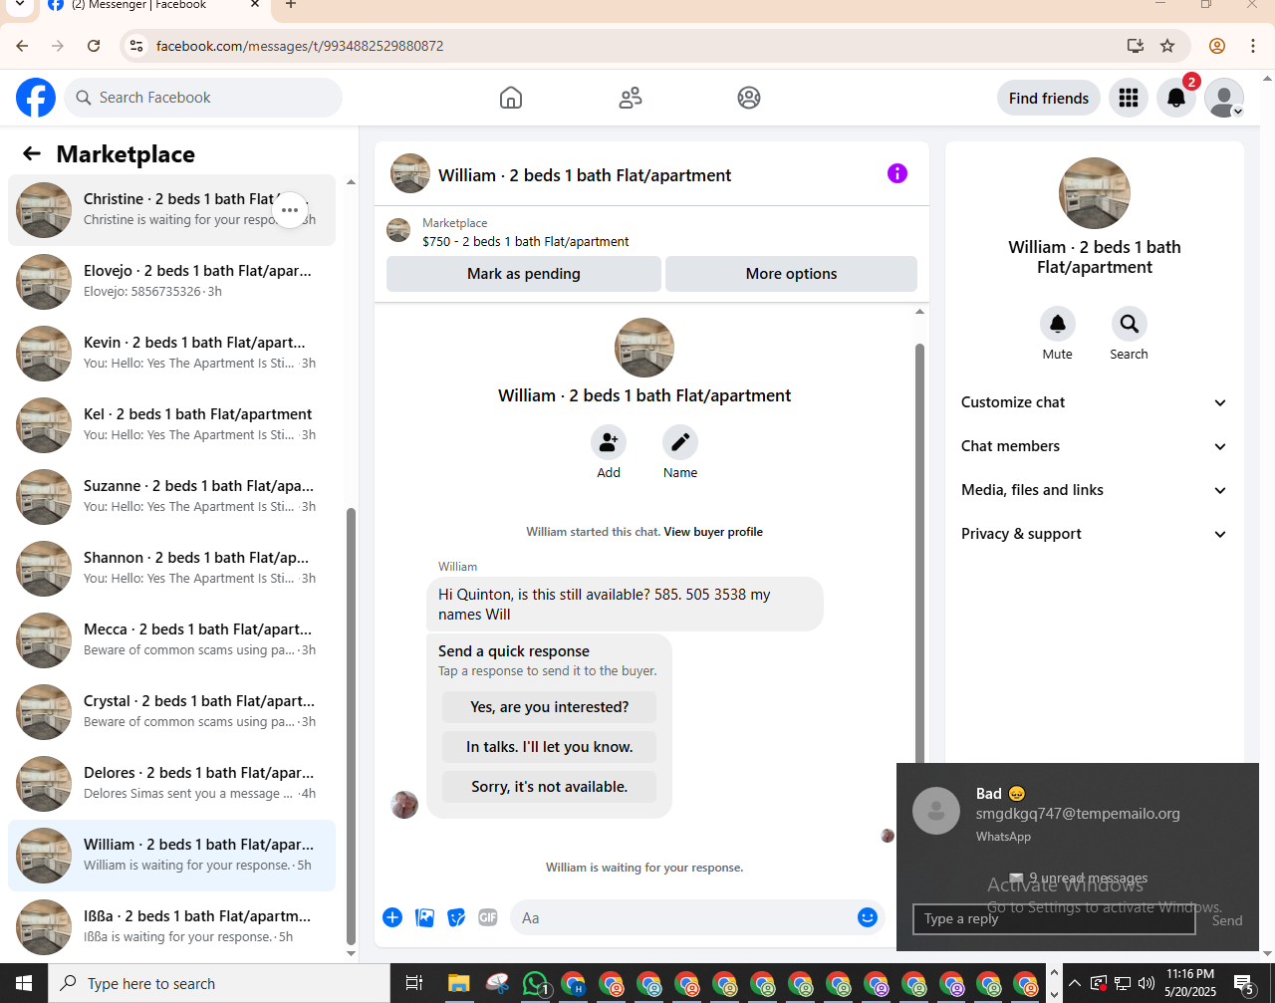This screenshot has width=1275, height=1003.
Task: Send quick reply 'Sorry, it's not available.'
Action: point(550,787)
